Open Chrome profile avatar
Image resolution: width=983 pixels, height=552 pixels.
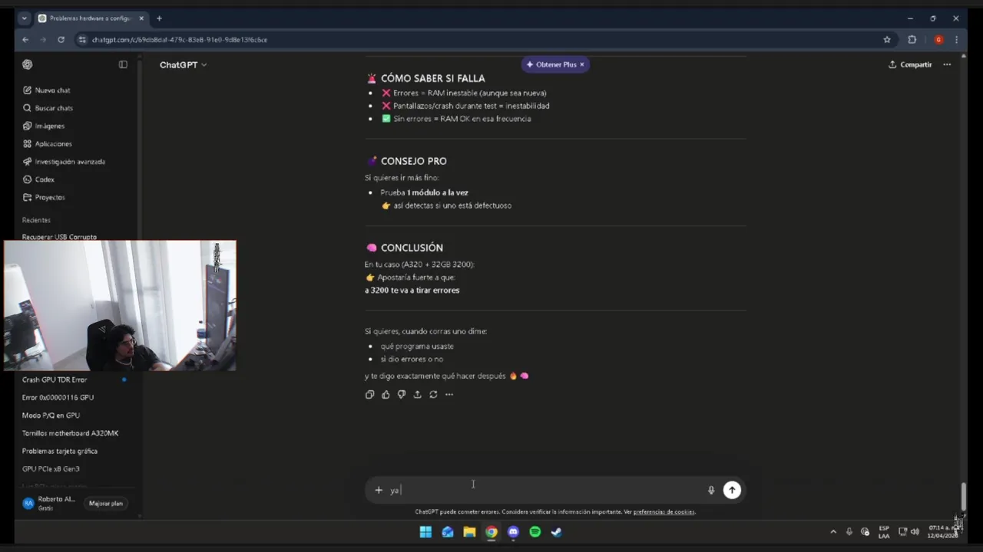[938, 39]
